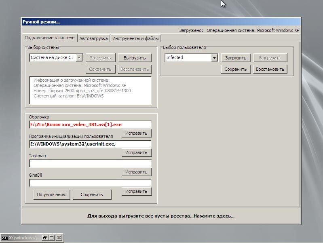Click Сохранить next to По умолчанию

click(92, 194)
